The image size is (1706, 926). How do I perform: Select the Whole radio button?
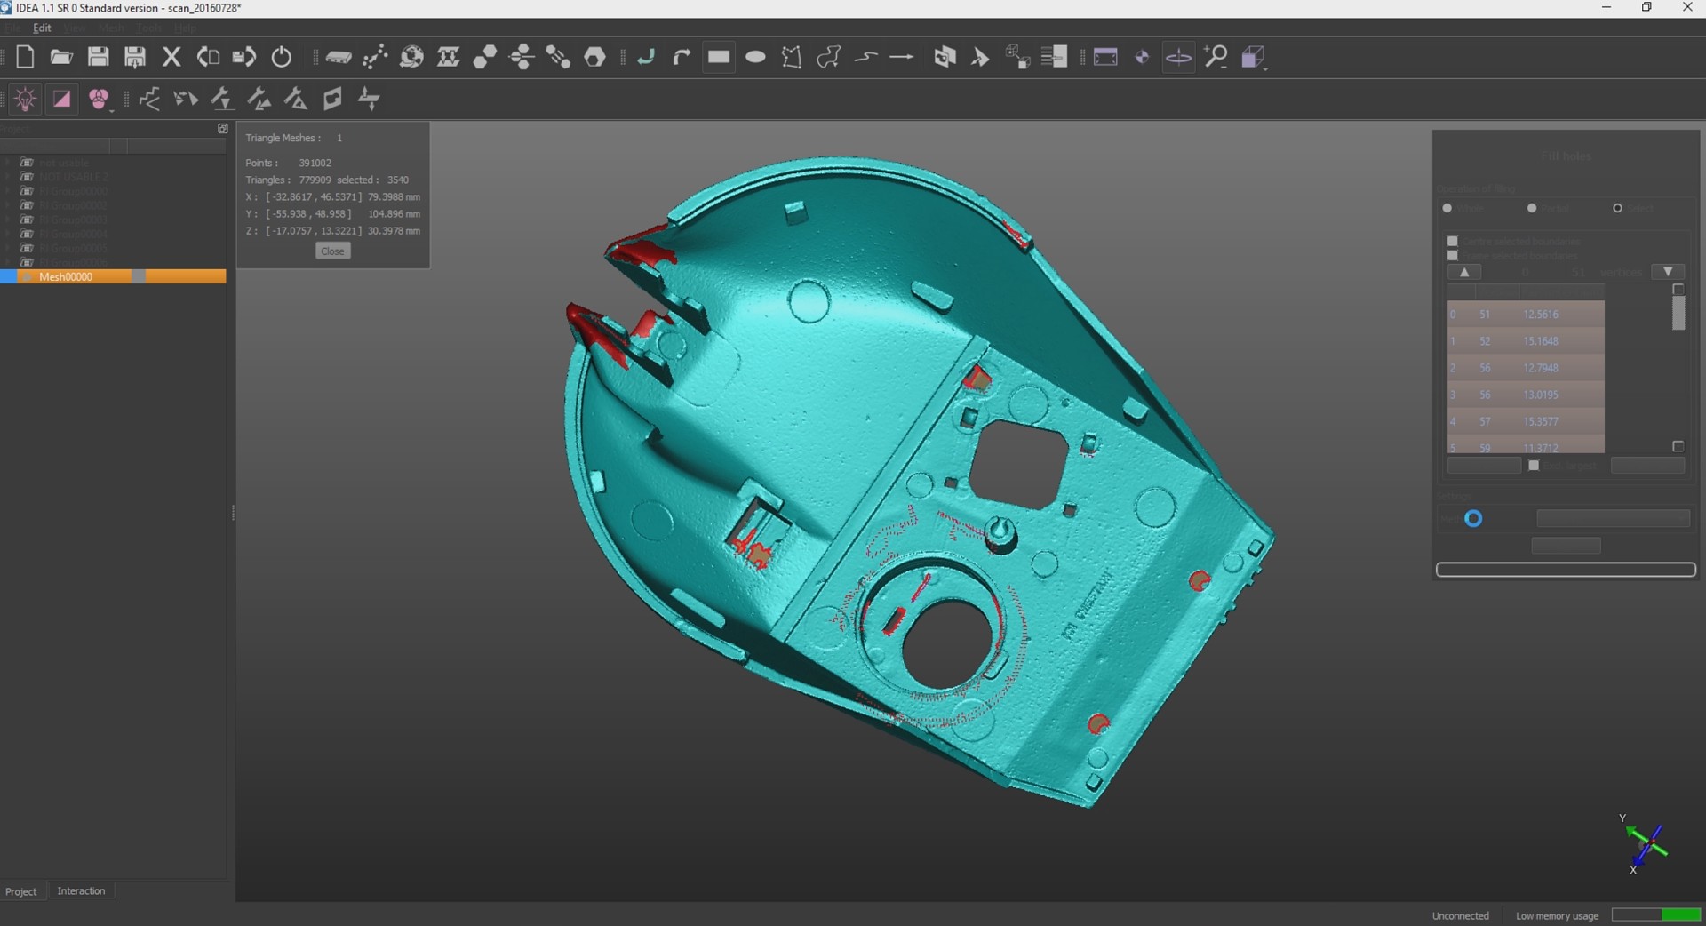[1447, 208]
